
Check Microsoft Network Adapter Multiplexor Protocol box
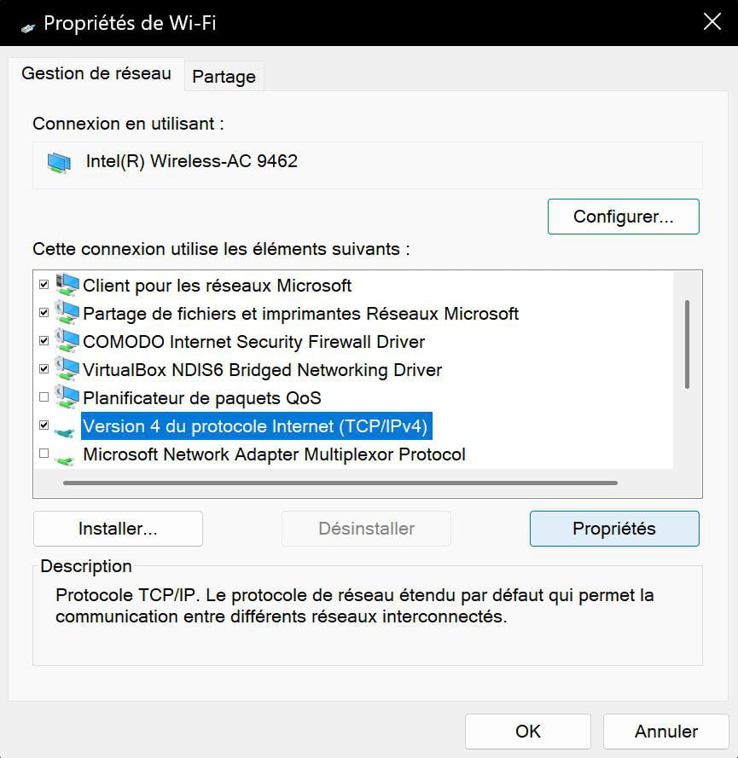coord(44,454)
